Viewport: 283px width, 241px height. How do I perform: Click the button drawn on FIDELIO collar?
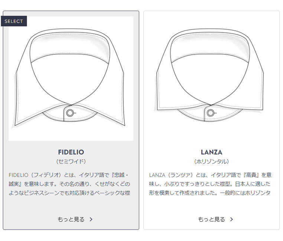[x=70, y=113]
